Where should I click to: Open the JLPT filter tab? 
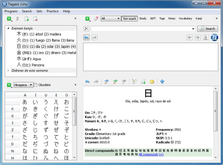[x=153, y=18]
